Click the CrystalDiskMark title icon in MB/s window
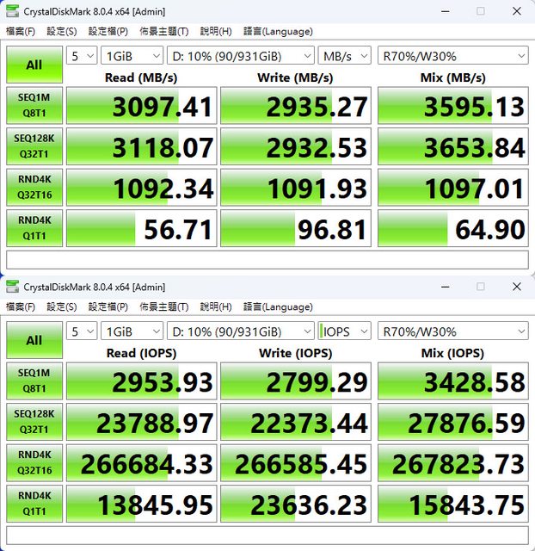 [x=12, y=11]
